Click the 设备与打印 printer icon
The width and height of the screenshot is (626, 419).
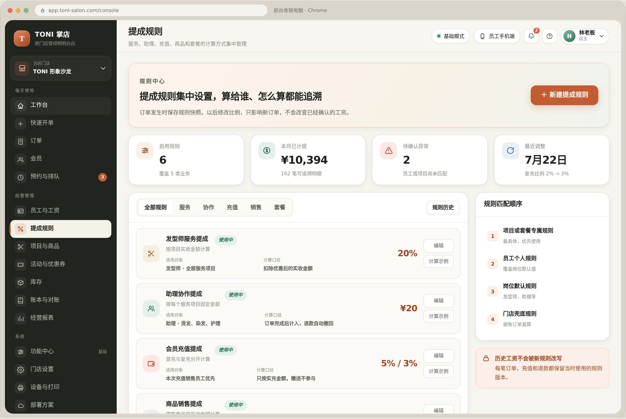click(21, 388)
